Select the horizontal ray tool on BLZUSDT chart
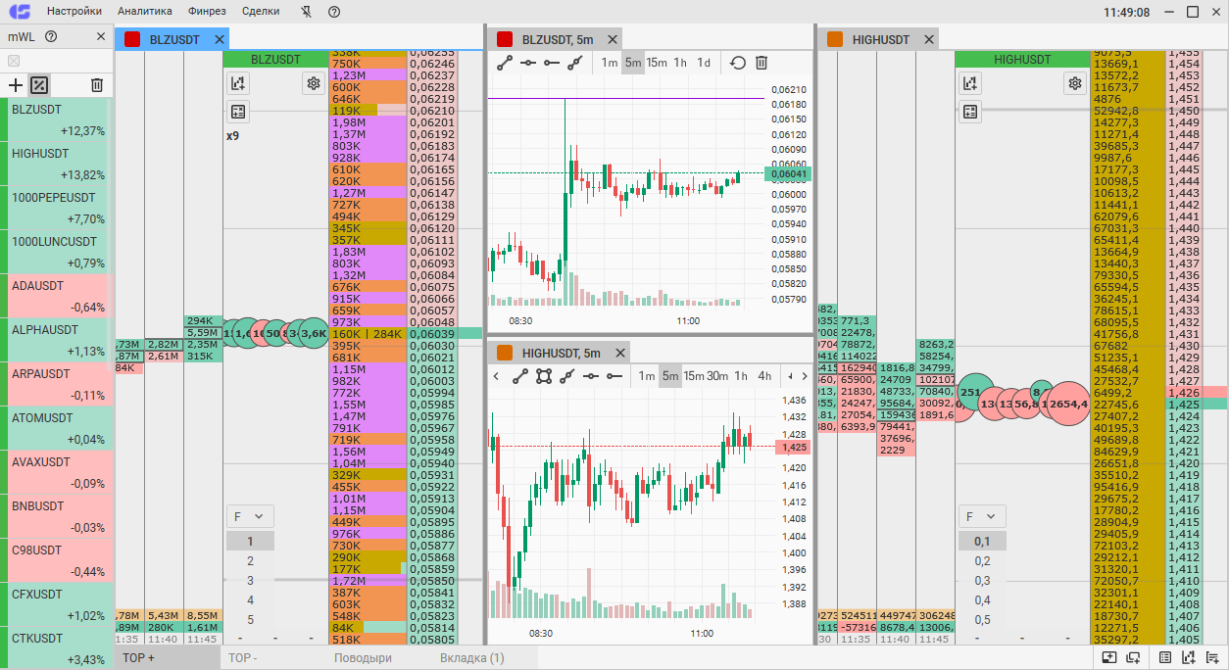1229x670 pixels. 551,63
